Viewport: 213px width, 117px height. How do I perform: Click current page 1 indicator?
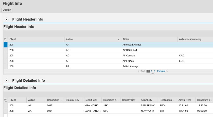click(148, 71)
